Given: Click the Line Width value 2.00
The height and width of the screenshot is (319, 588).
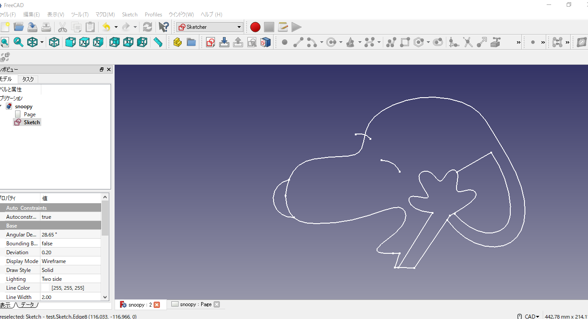Looking at the screenshot, I should pos(47,297).
